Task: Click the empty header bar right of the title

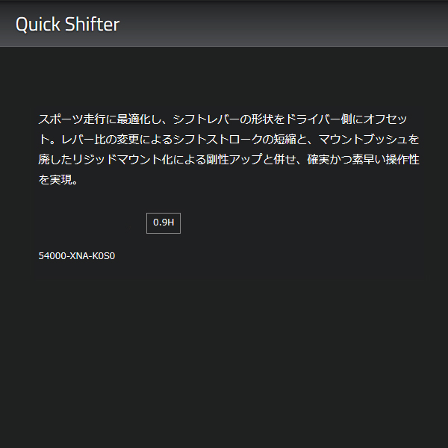Action: pyautogui.click(x=299, y=24)
